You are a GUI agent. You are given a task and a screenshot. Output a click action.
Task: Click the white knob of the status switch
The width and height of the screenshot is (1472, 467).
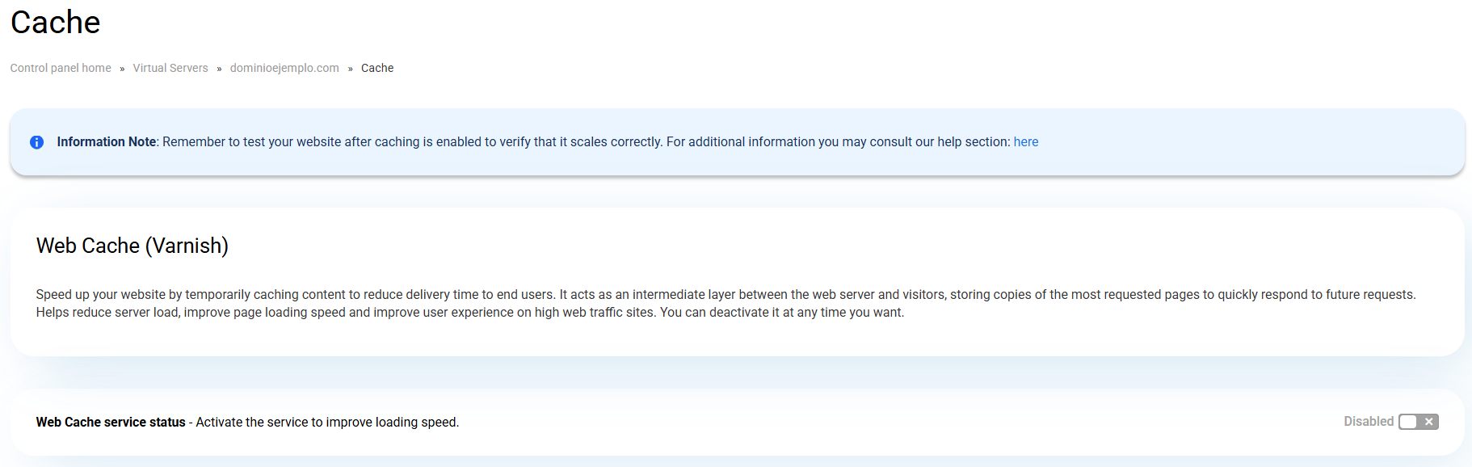click(1408, 422)
